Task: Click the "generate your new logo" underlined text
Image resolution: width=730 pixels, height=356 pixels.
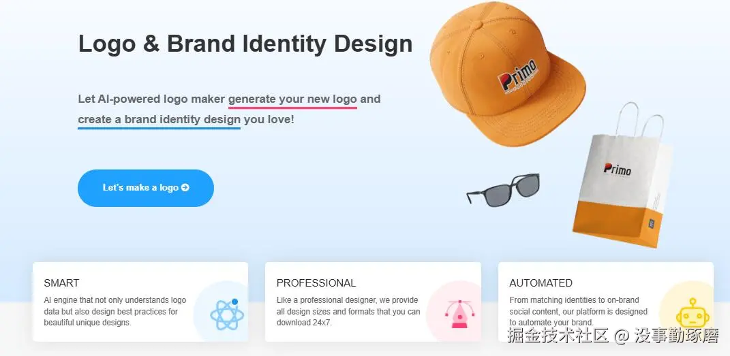Action: click(292, 99)
